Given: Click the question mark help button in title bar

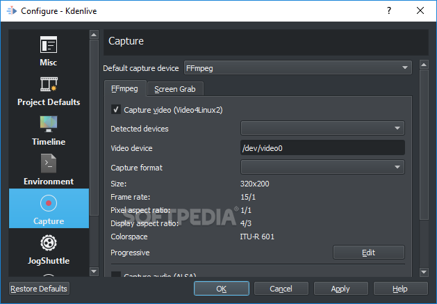Looking at the screenshot, I should point(389,10).
